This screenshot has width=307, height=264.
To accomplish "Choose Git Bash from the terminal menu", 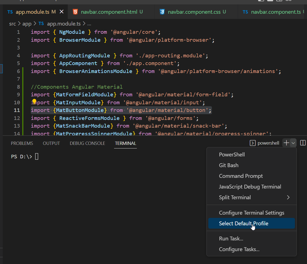I will pyautogui.click(x=229, y=165).
